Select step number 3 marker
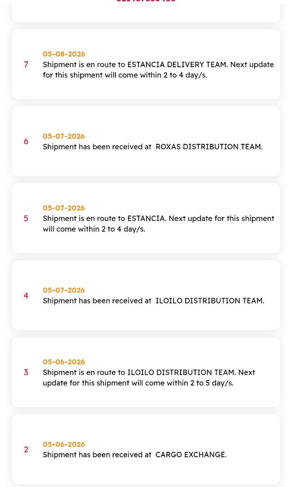 26,372
